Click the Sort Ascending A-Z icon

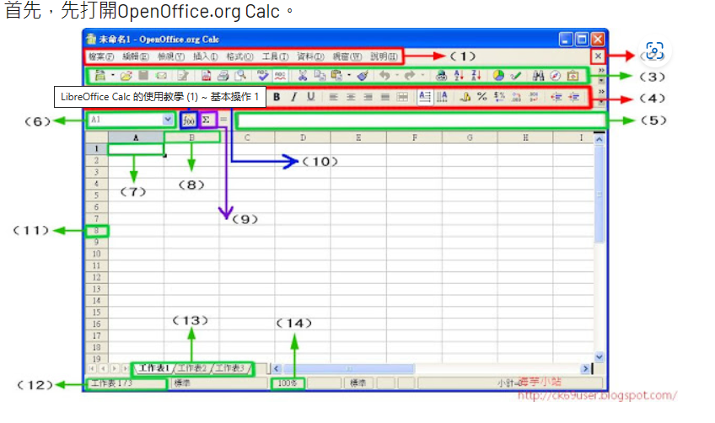459,76
